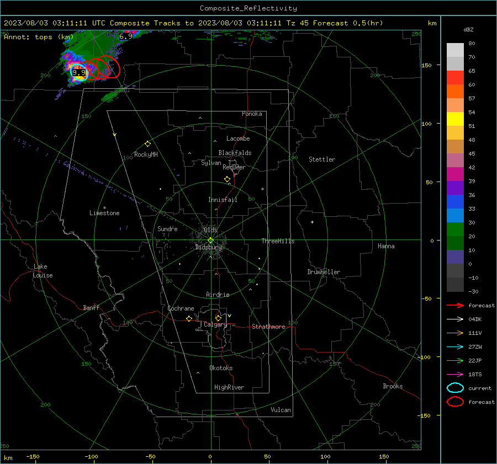Click the white 04DK arrow in the legend
This screenshot has width=497, height=464.
pyautogui.click(x=455, y=319)
